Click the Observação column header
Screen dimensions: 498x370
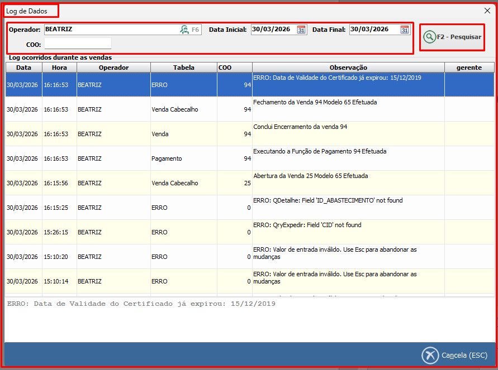pyautogui.click(x=348, y=68)
